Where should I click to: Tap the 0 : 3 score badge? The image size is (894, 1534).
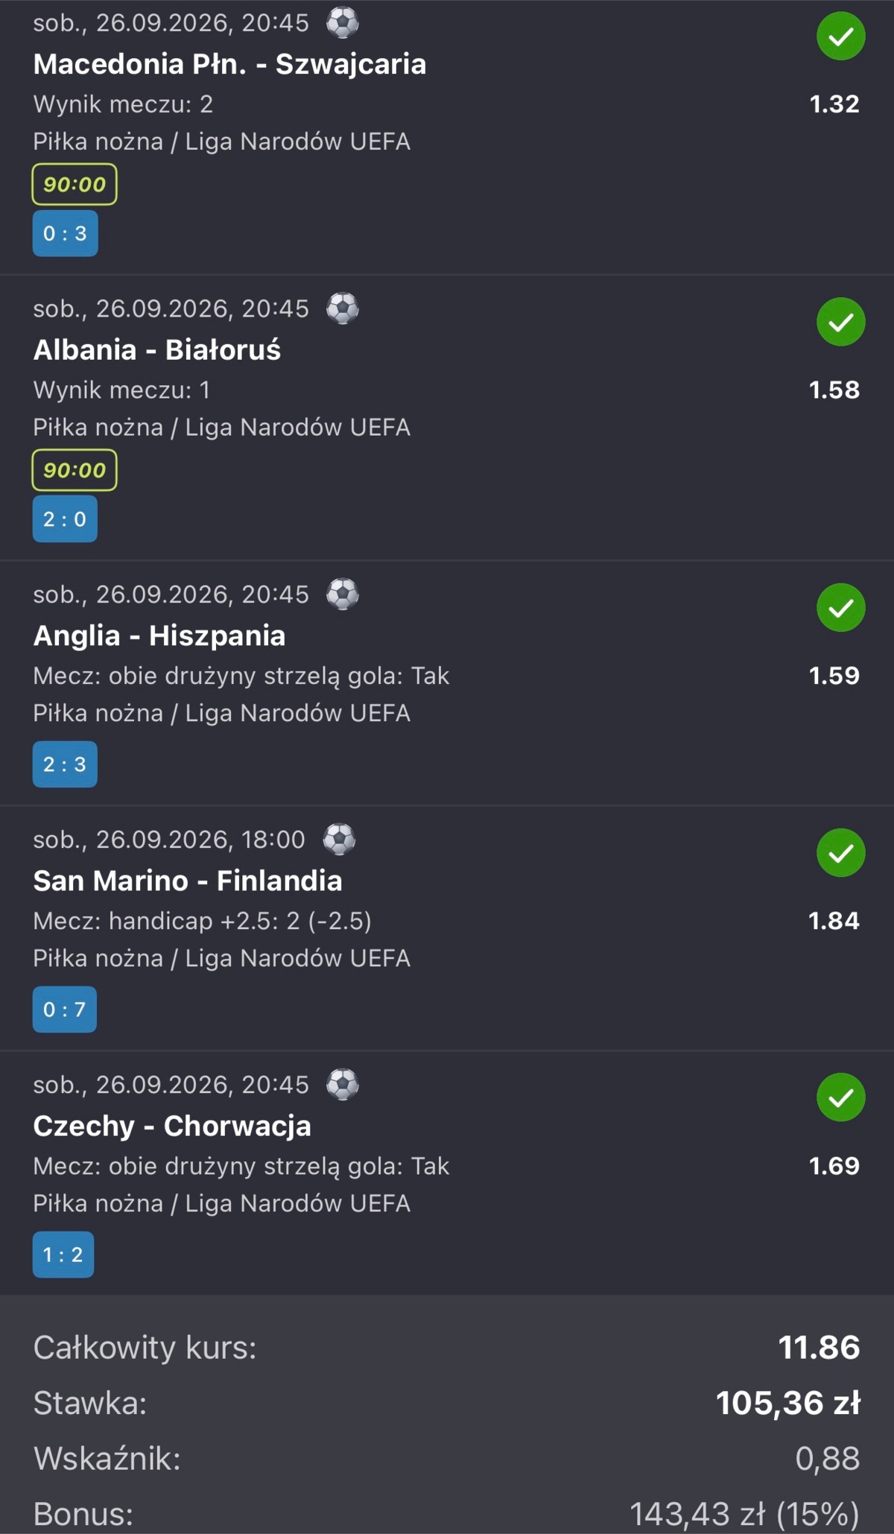(65, 233)
